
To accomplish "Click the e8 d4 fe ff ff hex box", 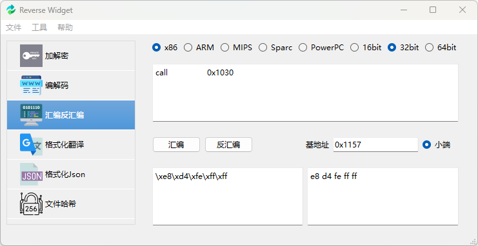I will [383, 196].
